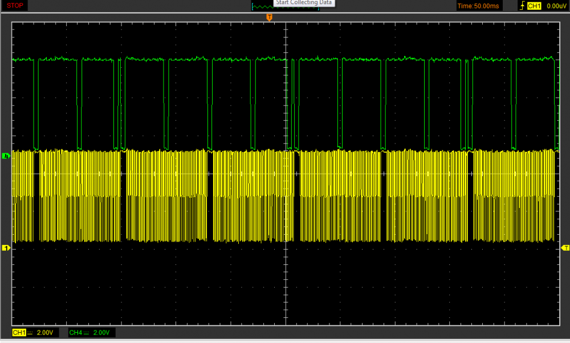Open the CH4 2.00V voltage scale

point(102,332)
